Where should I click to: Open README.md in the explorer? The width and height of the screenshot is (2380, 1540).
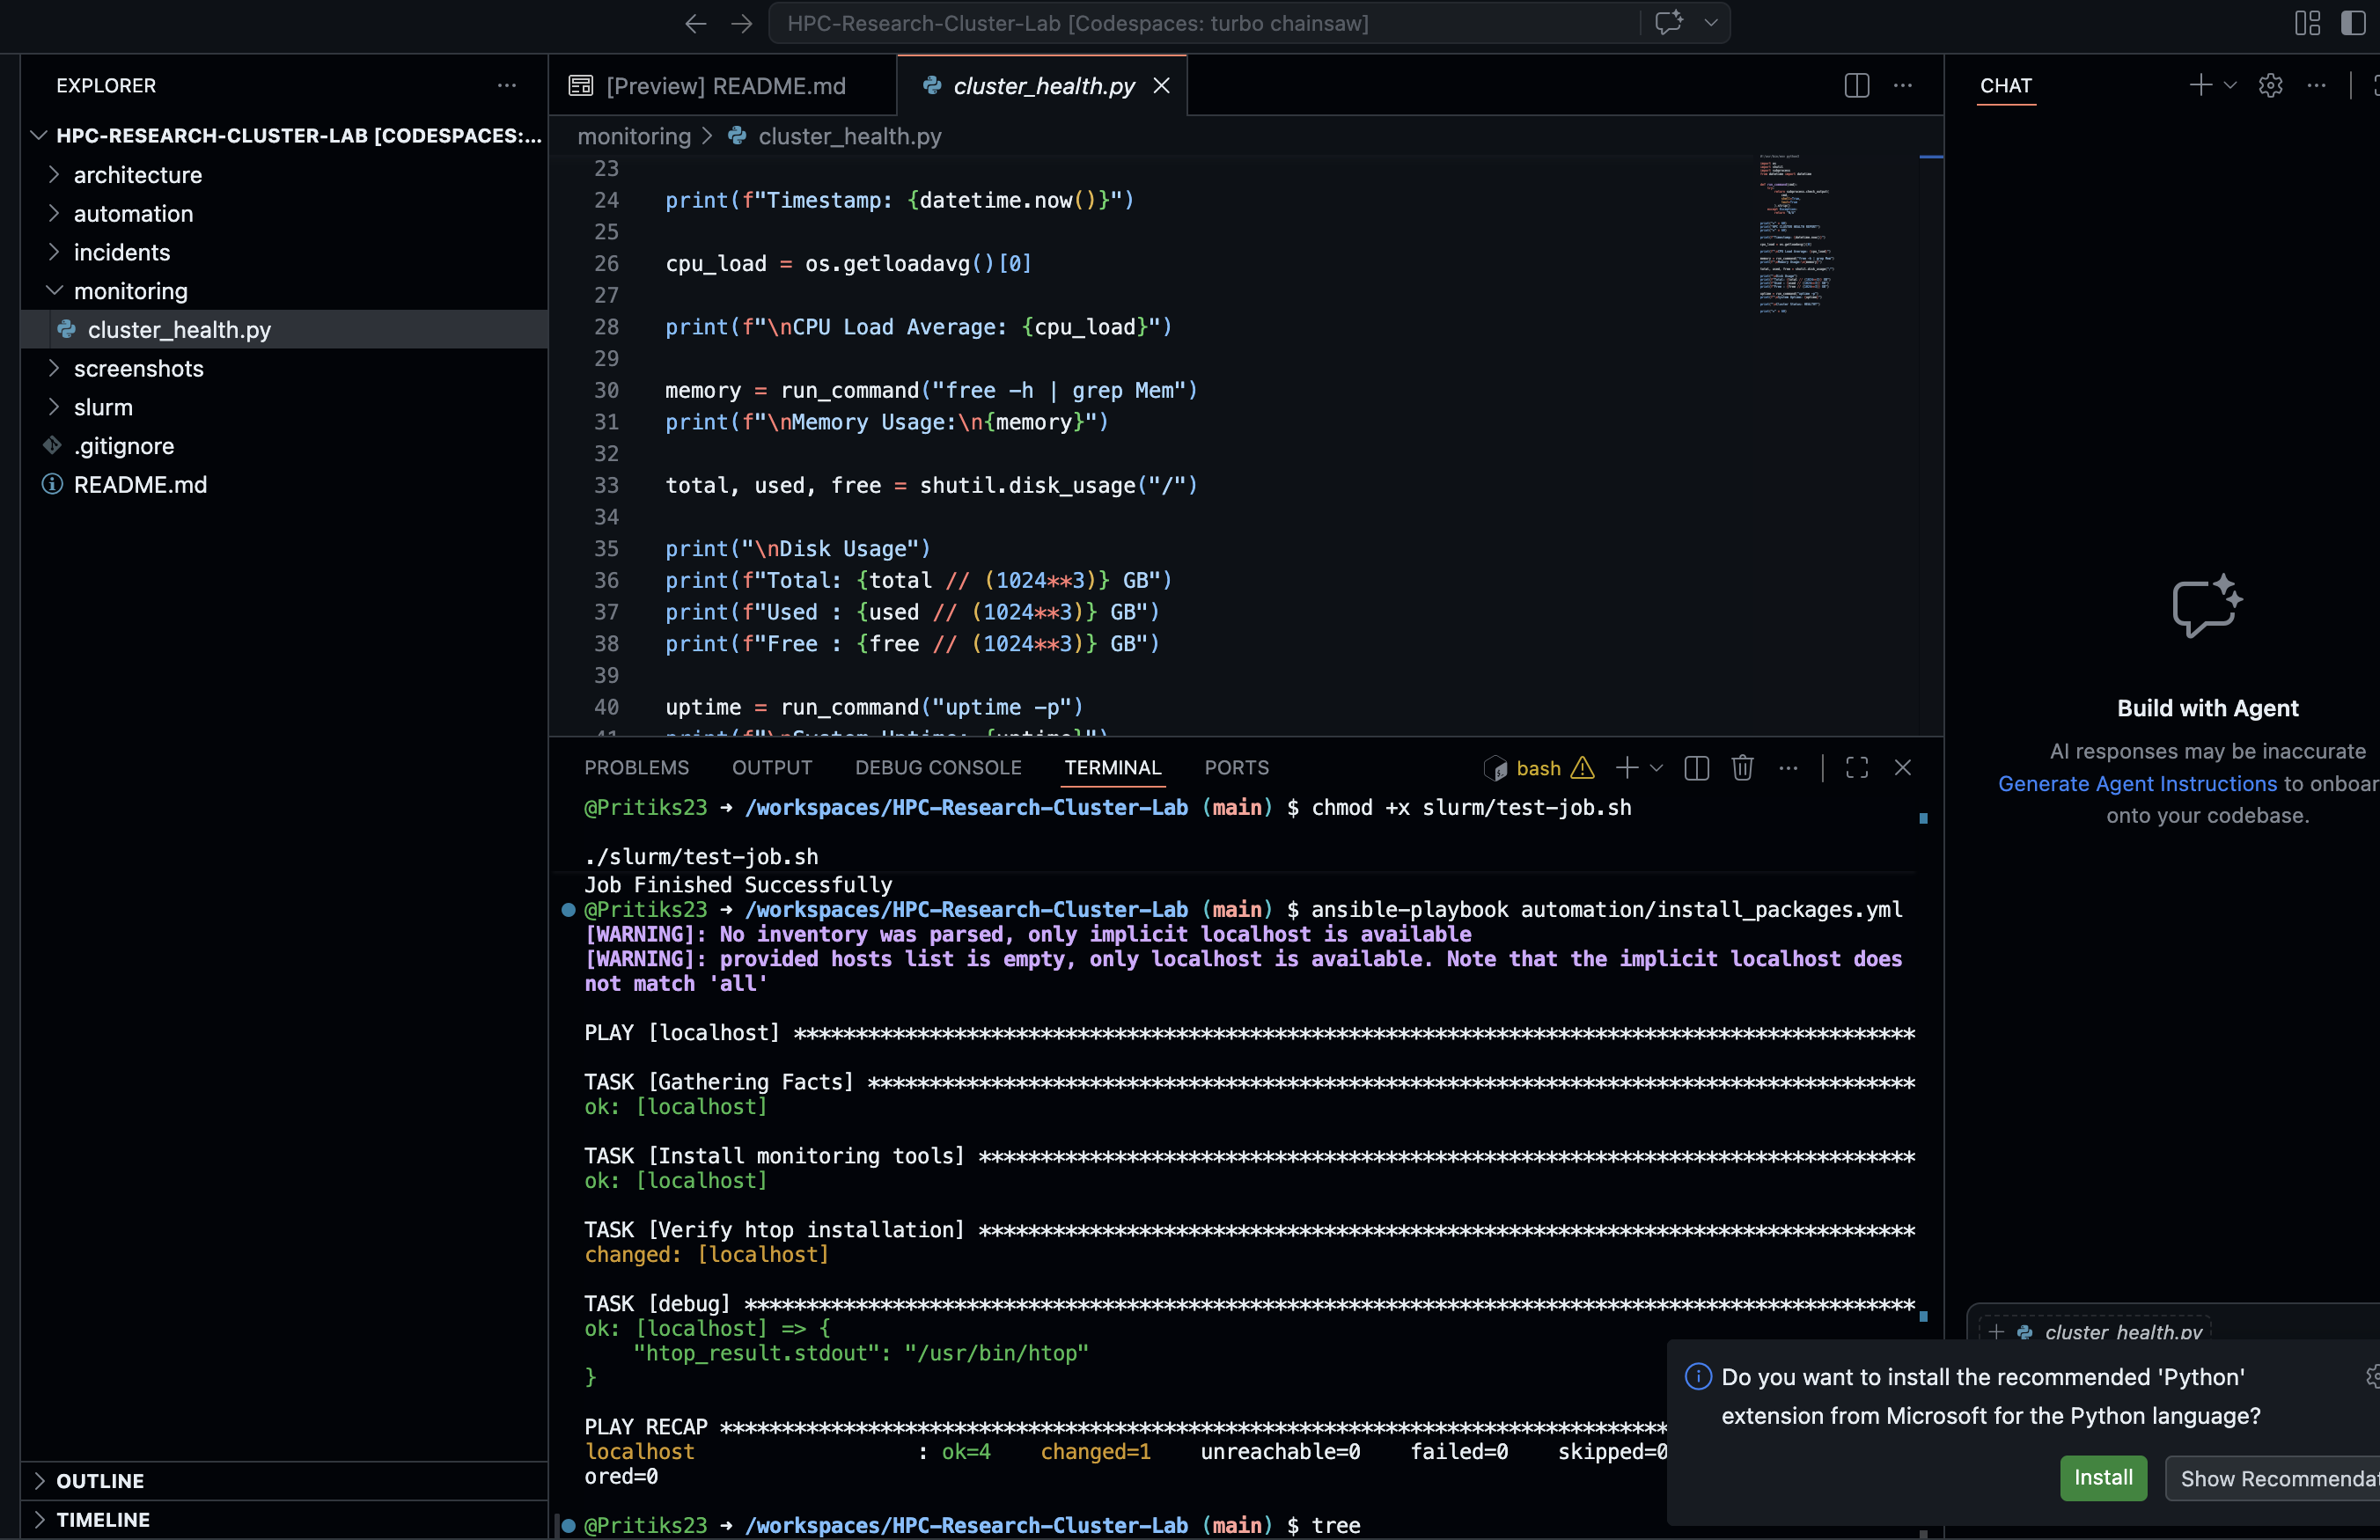284,485
